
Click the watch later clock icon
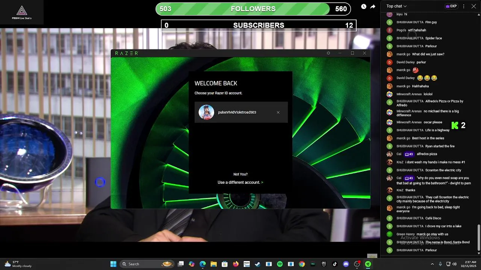364,6
